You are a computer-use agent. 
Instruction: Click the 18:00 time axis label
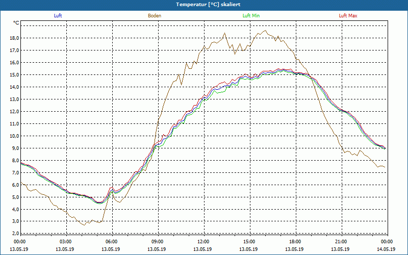pos(296,242)
